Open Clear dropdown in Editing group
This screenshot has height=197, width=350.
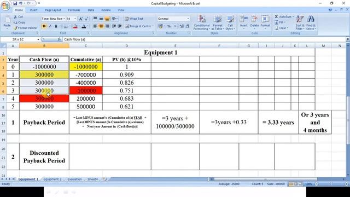tap(282, 28)
